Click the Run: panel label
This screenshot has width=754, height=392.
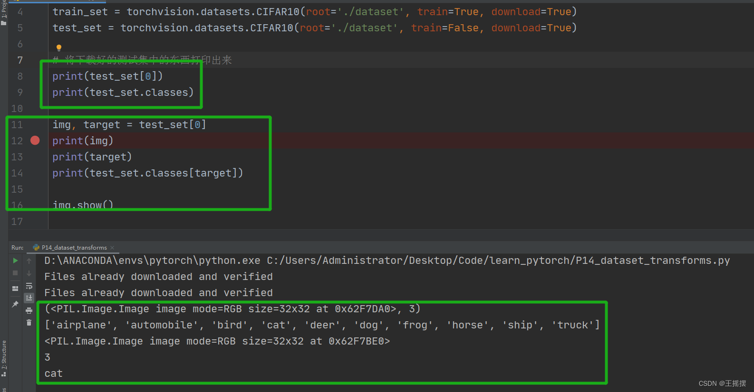click(x=18, y=248)
